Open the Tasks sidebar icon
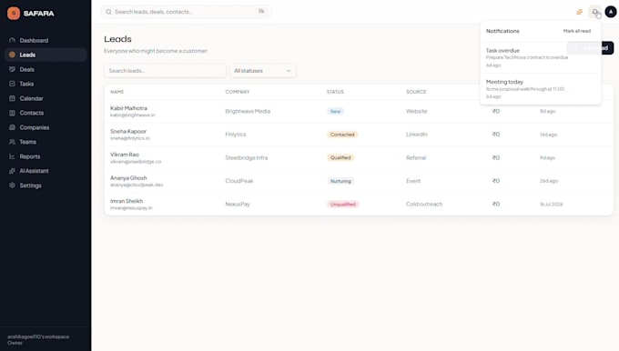Screen dimensions: 619x351 tap(12, 84)
